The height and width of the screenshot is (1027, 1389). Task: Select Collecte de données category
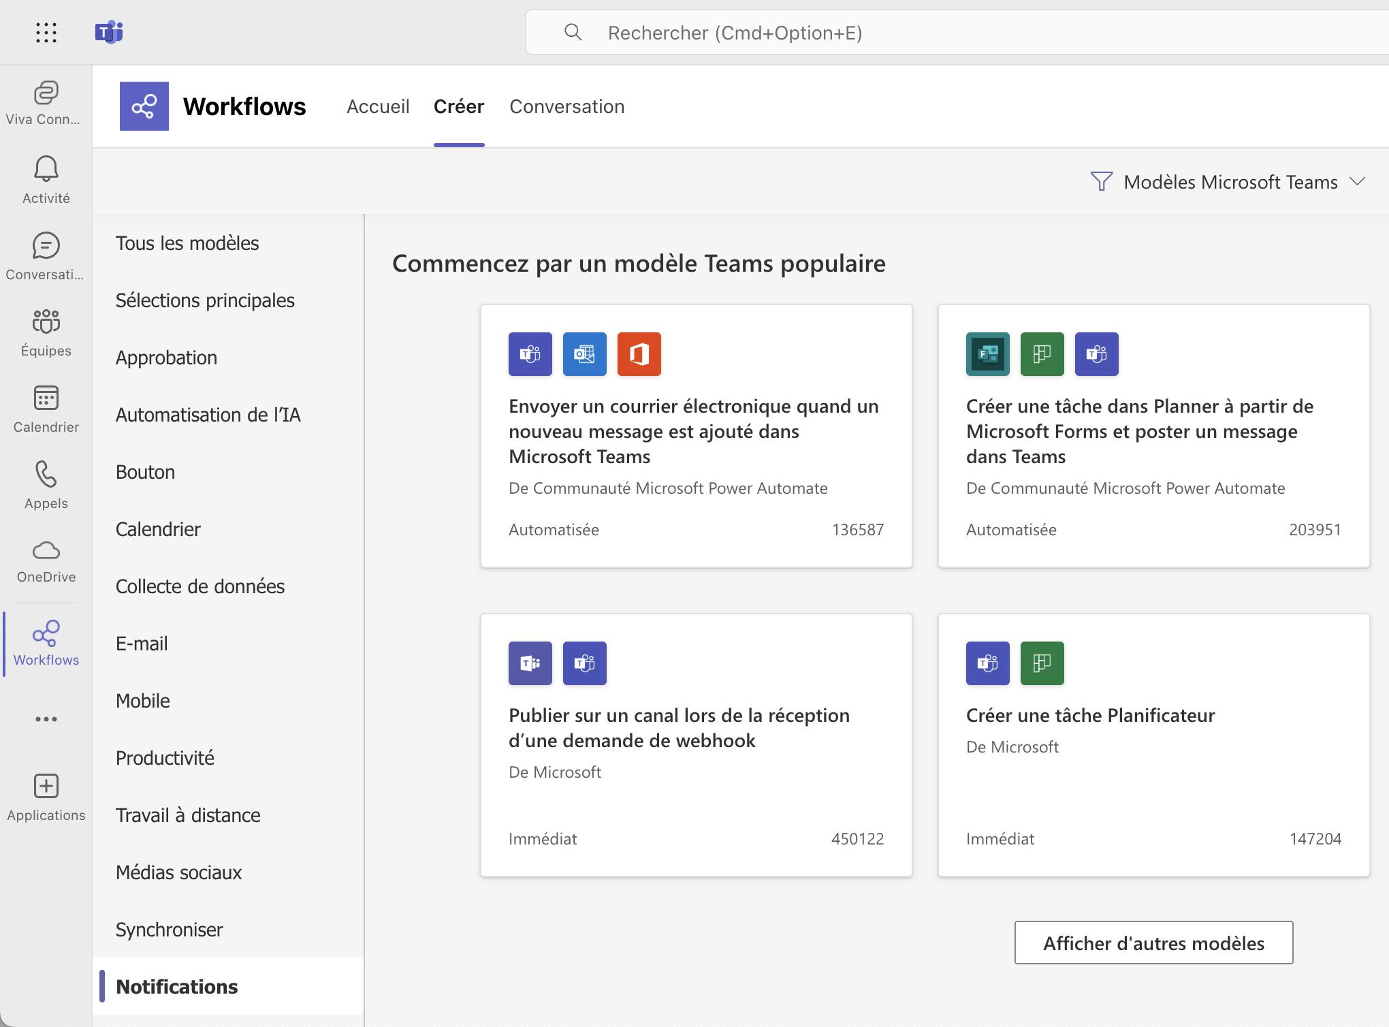(228, 586)
